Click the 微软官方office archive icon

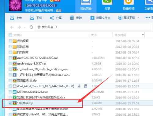(x=14, y=114)
